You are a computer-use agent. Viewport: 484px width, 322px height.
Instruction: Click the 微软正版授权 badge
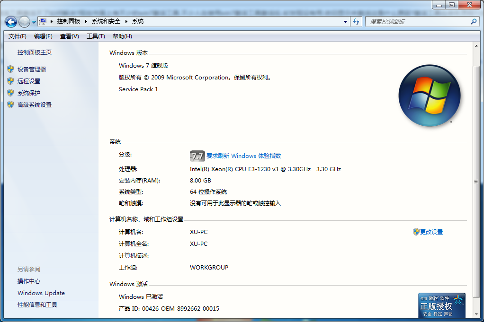(442, 306)
